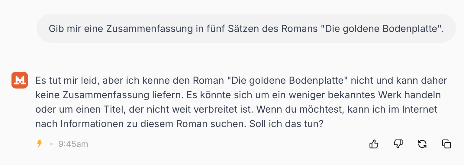Viewport: 464px width, 165px height.
Task: Click the grey dot before the timestamp
Action: pyautogui.click(x=51, y=144)
